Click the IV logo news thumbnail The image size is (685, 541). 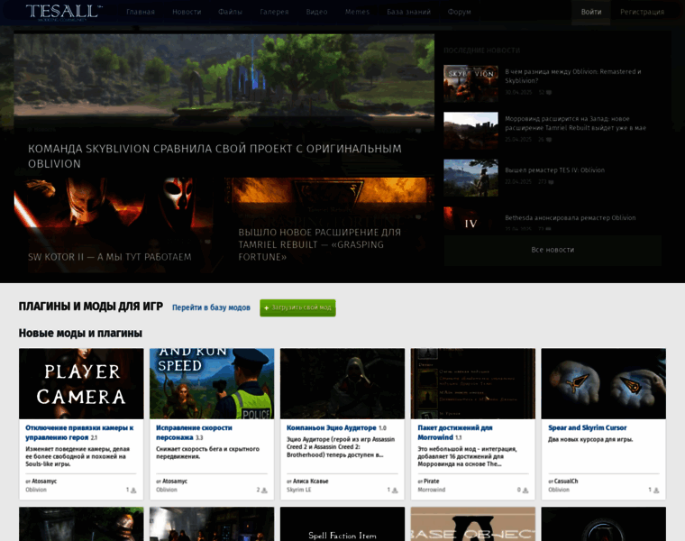point(470,218)
